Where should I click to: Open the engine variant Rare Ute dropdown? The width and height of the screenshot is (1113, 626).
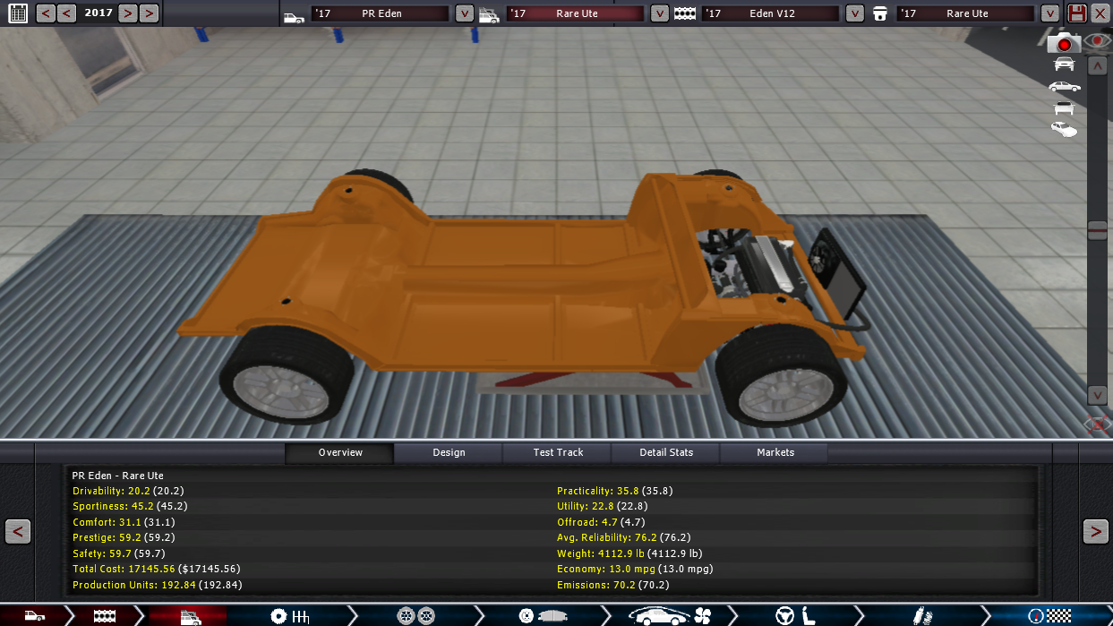coord(1050,13)
